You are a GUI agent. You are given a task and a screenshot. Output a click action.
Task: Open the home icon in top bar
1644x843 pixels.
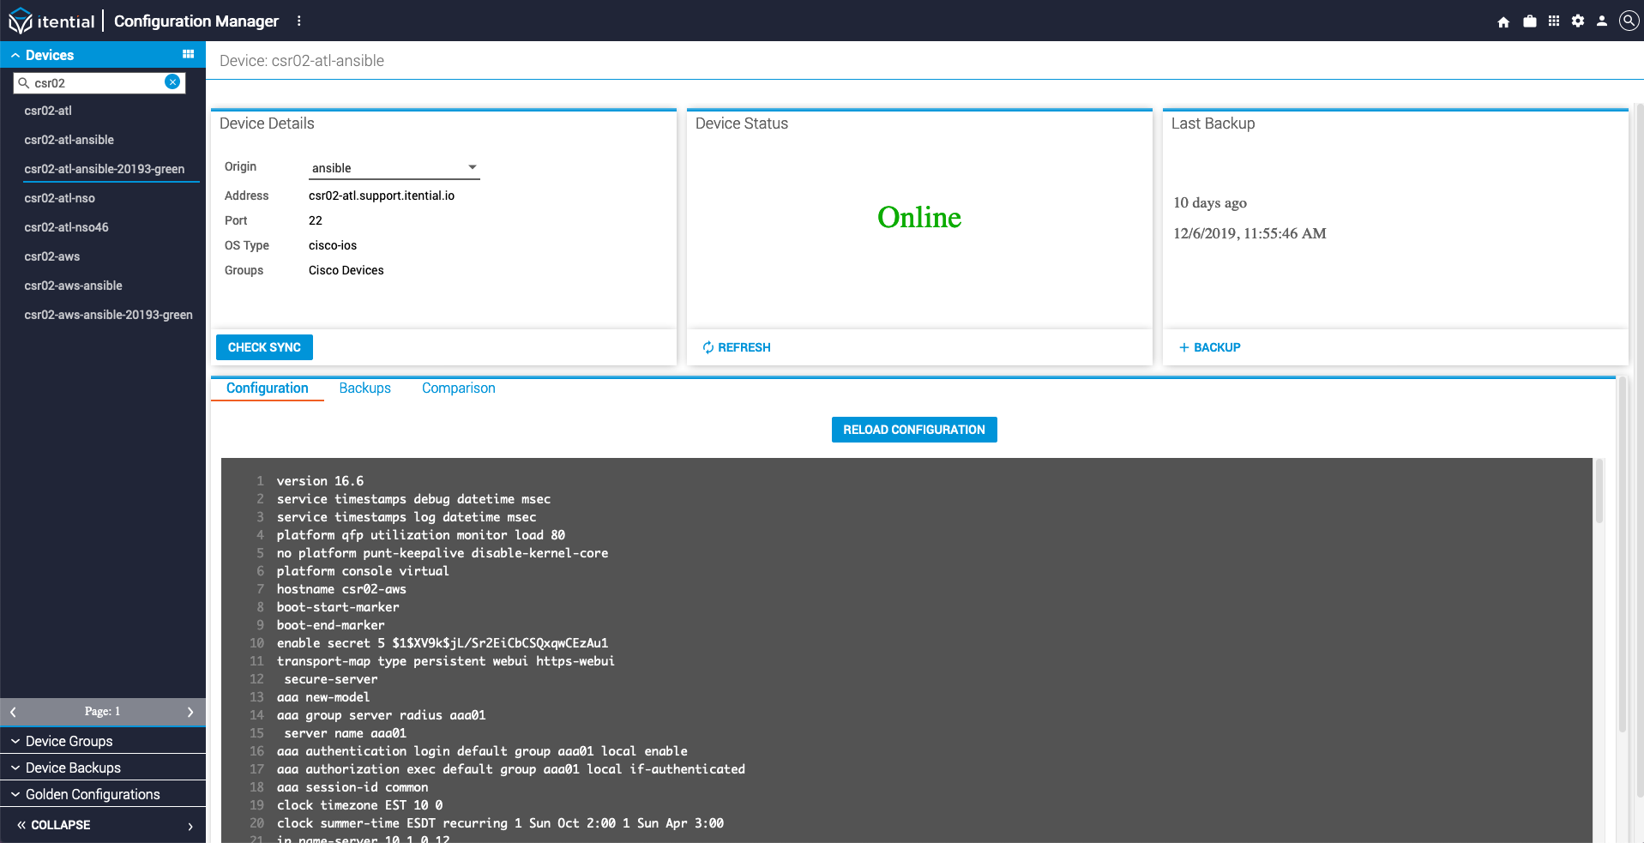coord(1503,21)
